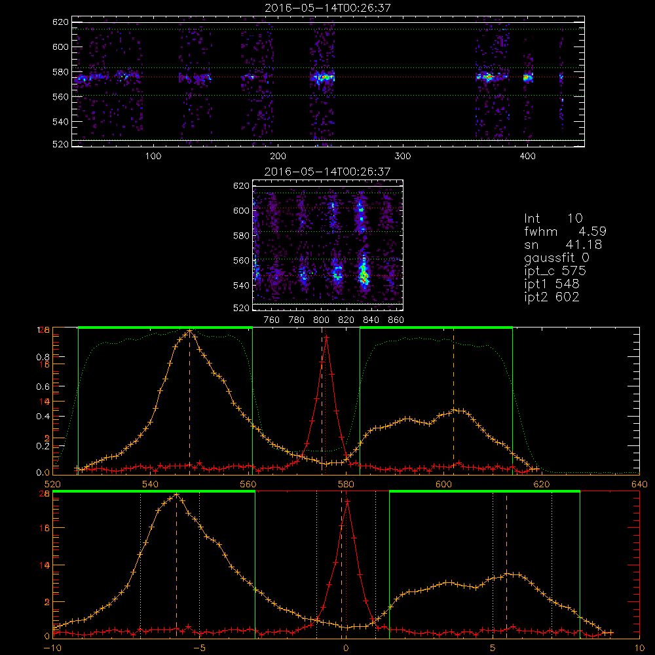
Task: Select the 'sn 41.18' readout line
Action: (x=563, y=245)
